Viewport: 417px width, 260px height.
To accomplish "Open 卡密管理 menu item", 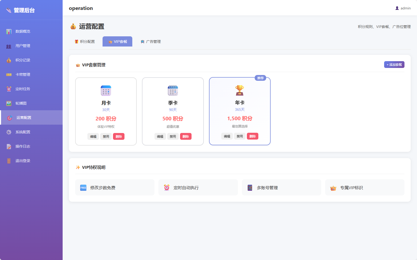I will pyautogui.click(x=31, y=74).
